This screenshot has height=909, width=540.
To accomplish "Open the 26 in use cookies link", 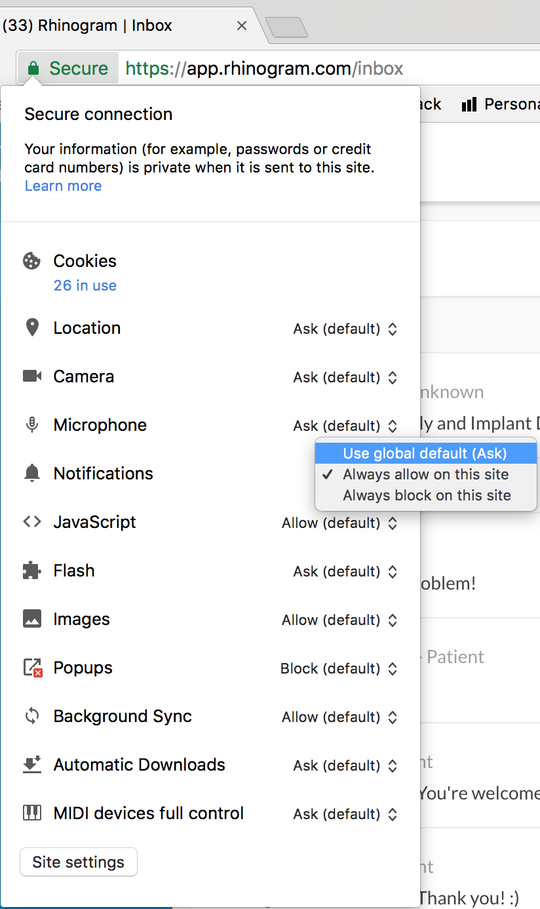I will click(x=85, y=285).
